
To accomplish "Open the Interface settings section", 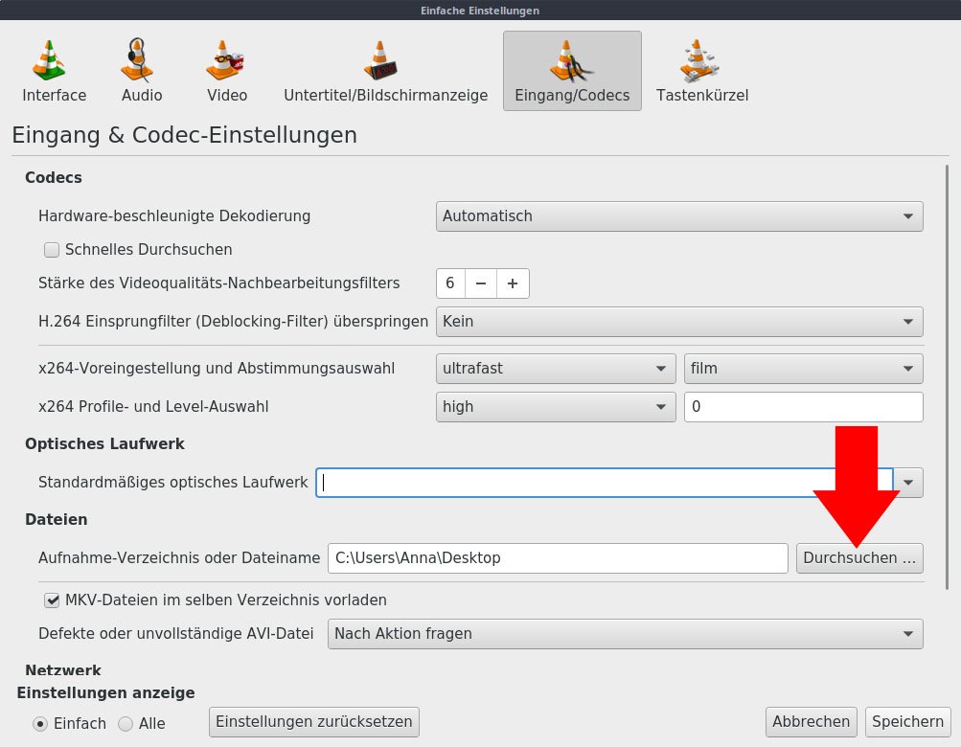I will 53,67.
